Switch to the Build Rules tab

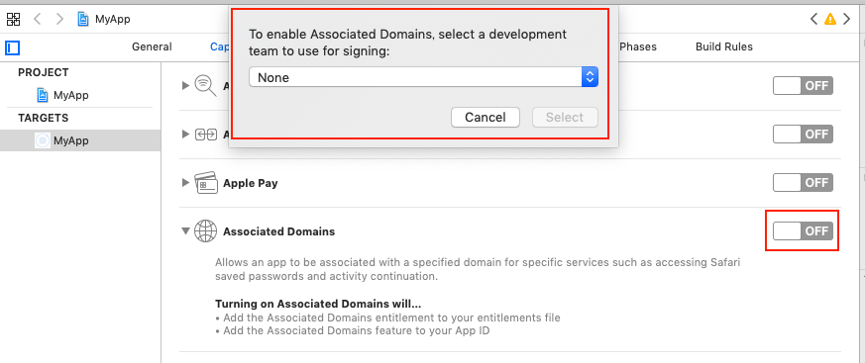pyautogui.click(x=723, y=46)
